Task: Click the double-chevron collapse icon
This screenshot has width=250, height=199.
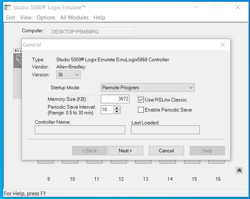Action: point(239,170)
